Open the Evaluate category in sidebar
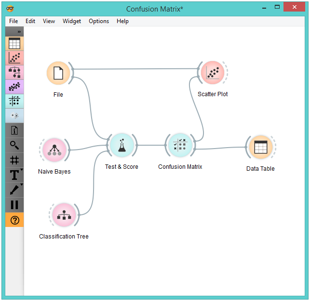This screenshot has width=310, height=301. pos(14,101)
